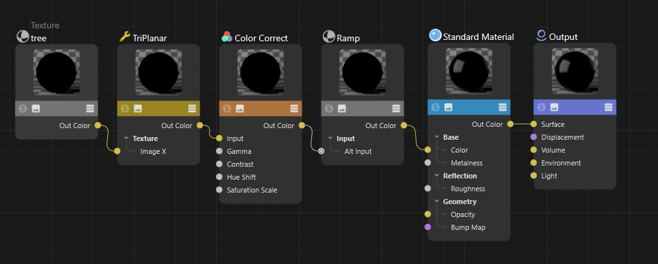Click the Saturation Scale input port

[219, 189]
